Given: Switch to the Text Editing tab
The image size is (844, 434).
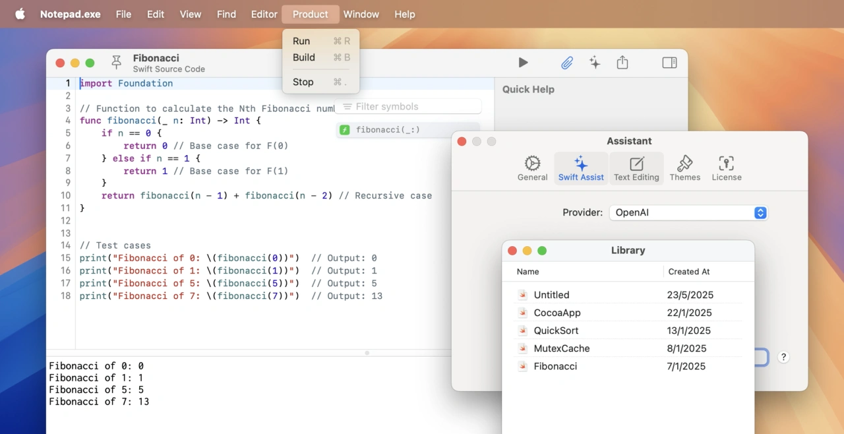Looking at the screenshot, I should coord(636,168).
